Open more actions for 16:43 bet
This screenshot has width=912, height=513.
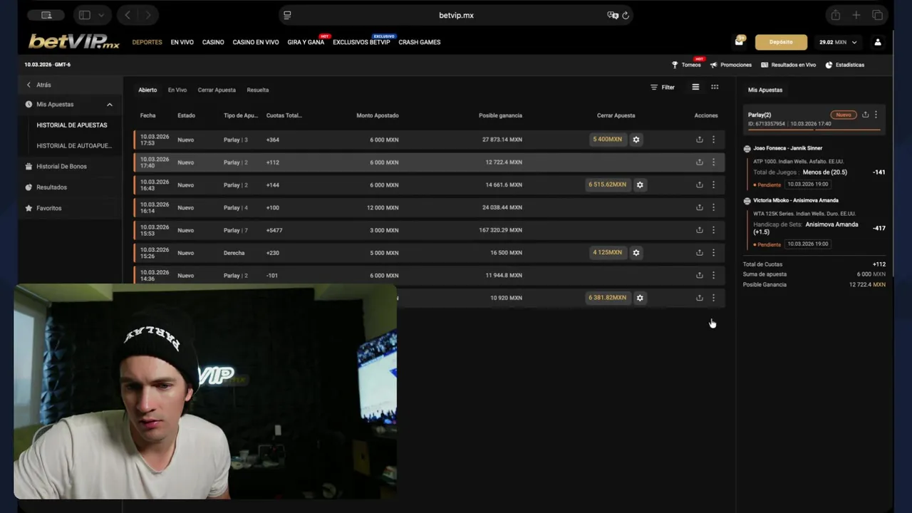pos(713,185)
